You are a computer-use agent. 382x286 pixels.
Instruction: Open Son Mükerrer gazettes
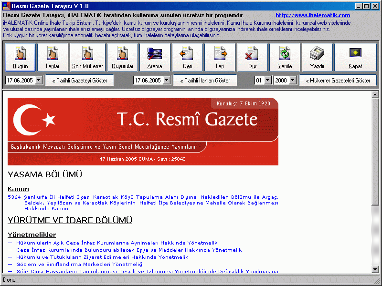click(x=86, y=57)
